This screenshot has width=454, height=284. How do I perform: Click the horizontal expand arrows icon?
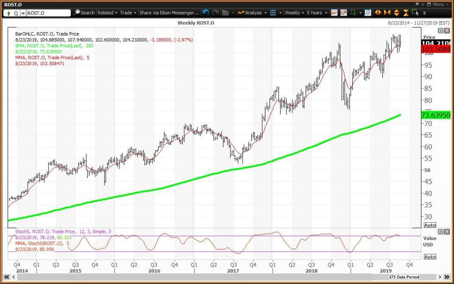coord(378,13)
